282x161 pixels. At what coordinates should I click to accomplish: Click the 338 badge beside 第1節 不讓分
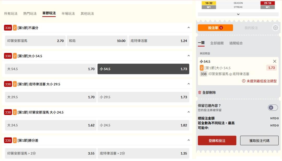click(8, 28)
